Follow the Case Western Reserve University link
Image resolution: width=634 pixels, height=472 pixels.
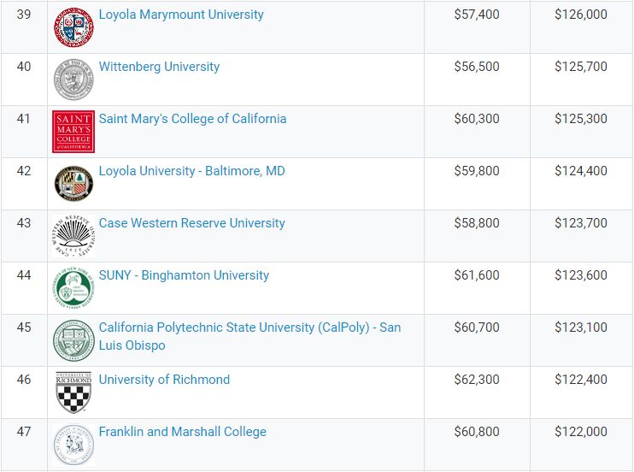coord(192,223)
